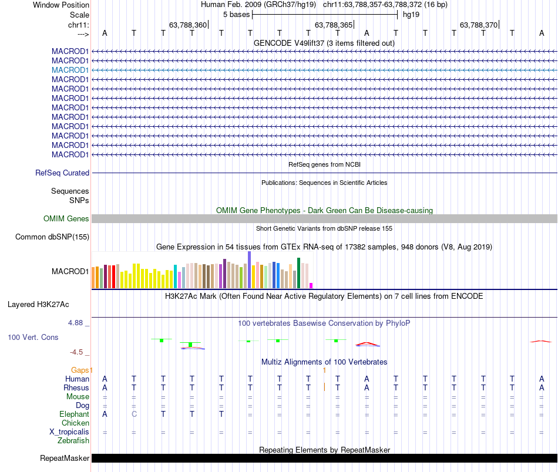Click the RefSeq genes from NCBI title

[x=324, y=164]
